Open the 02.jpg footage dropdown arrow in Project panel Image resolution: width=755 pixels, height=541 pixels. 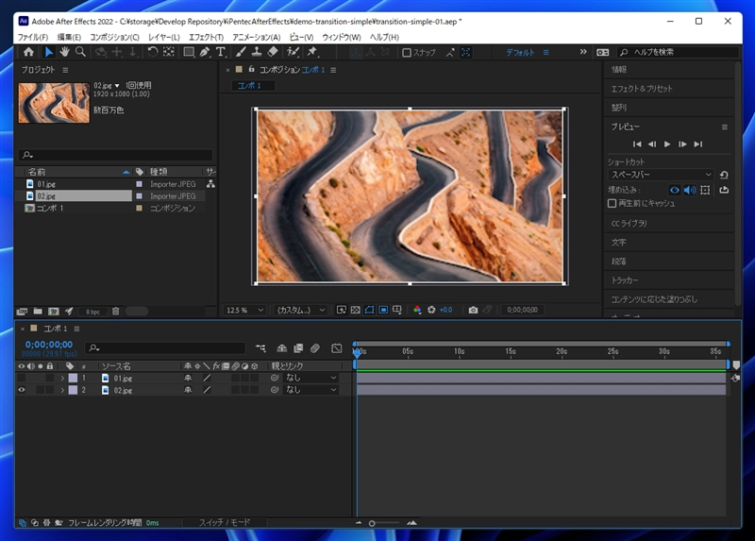point(117,86)
